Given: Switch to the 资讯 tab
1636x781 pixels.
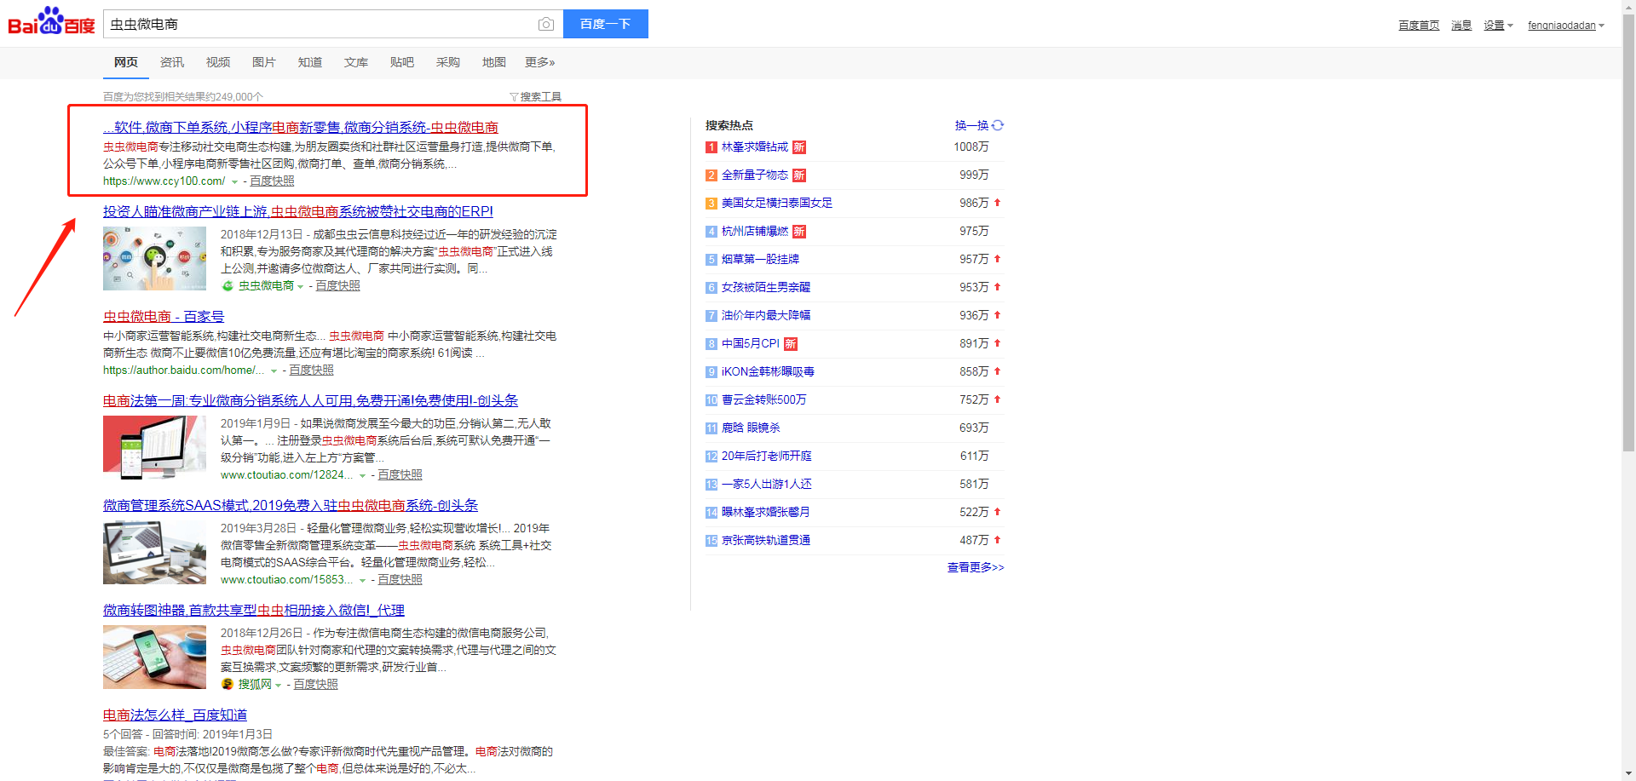Looking at the screenshot, I should [x=171, y=62].
